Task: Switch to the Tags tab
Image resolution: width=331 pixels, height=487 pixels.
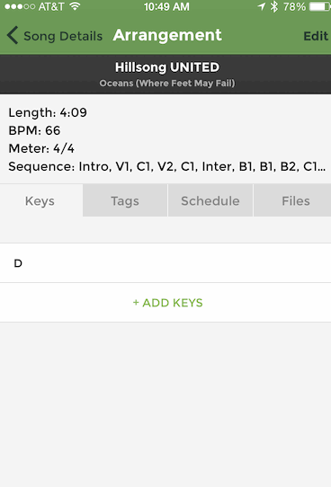Action: click(125, 200)
